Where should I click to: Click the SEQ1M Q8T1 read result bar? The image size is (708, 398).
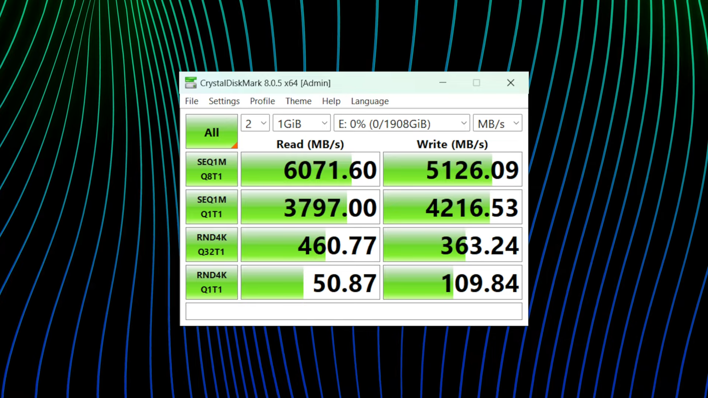point(310,169)
